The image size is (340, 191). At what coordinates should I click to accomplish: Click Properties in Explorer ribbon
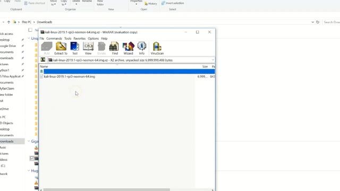tap(136, 2)
